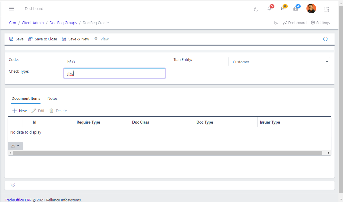The image size is (343, 202).
Task: Open the apps grid icon at top right
Action: (326, 9)
